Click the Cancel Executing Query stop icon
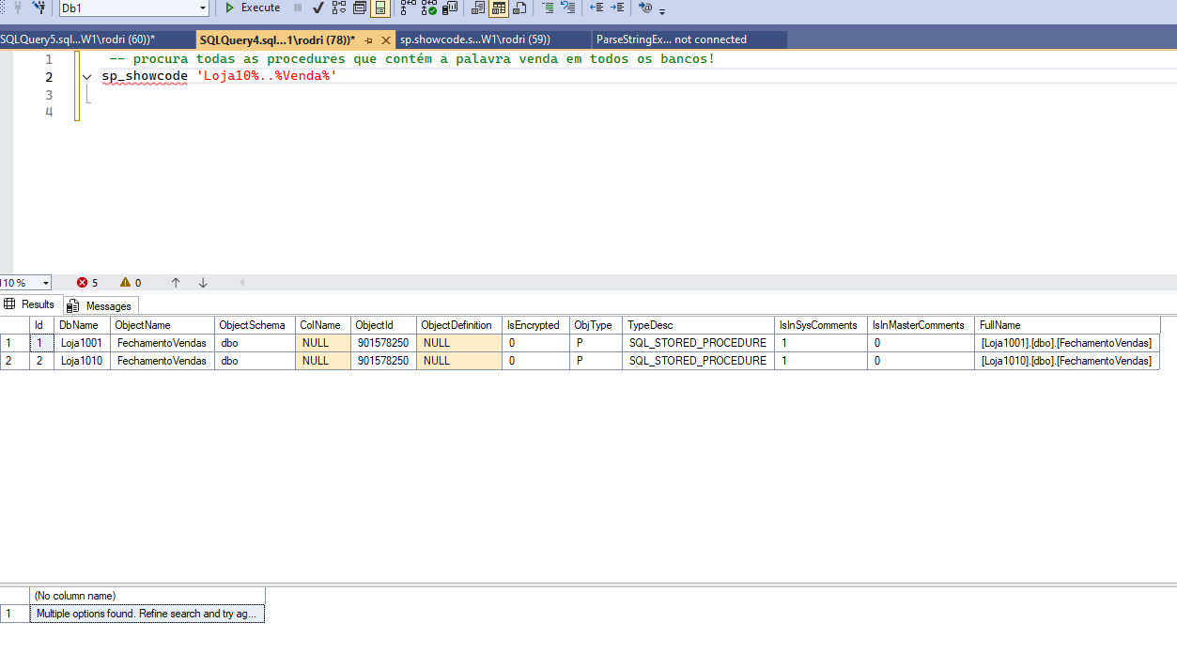1177x654 pixels. coord(298,8)
